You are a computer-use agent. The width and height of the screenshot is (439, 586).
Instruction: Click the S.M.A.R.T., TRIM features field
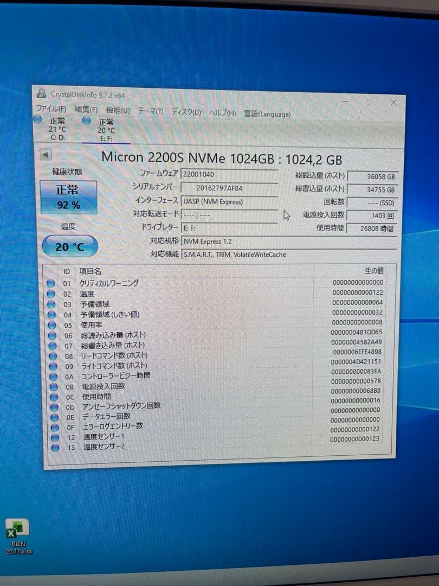tap(288, 255)
